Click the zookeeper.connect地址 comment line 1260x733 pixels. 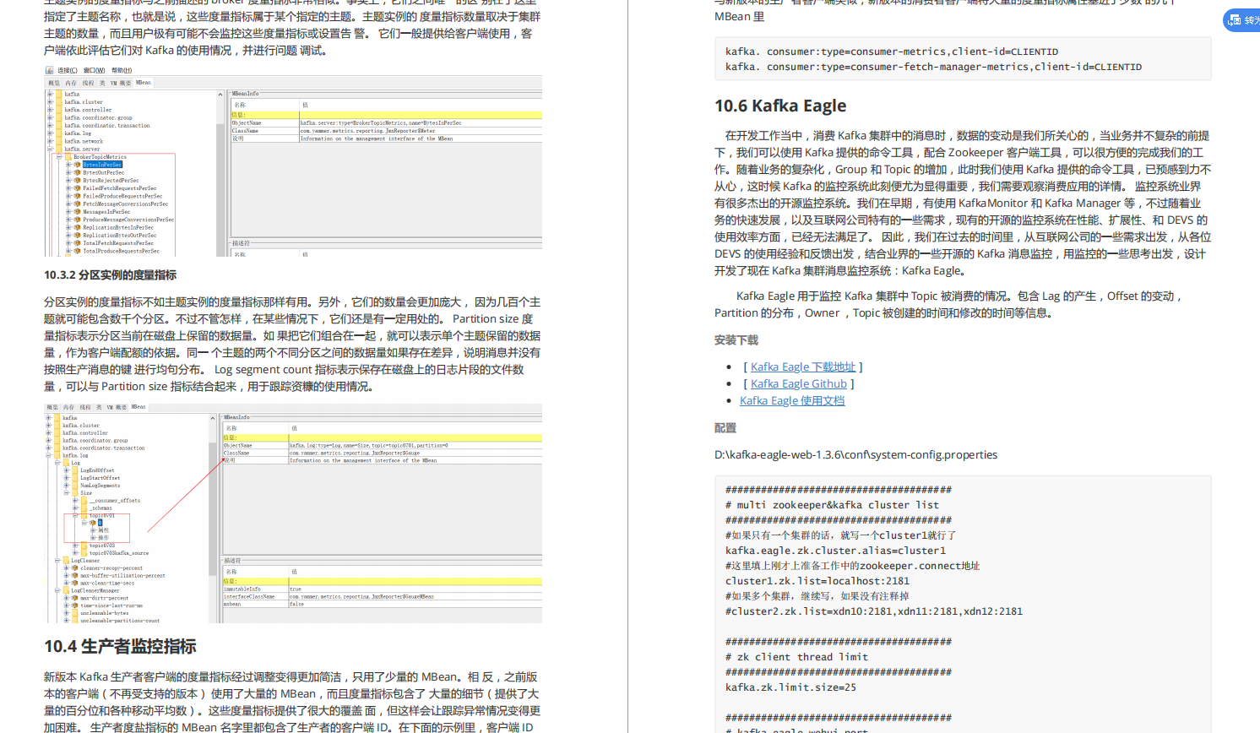pos(852,566)
